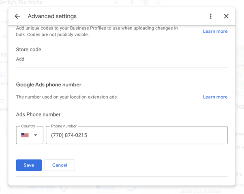Clear the search bar with X icon
244x194 pixels.
pos(116,2)
